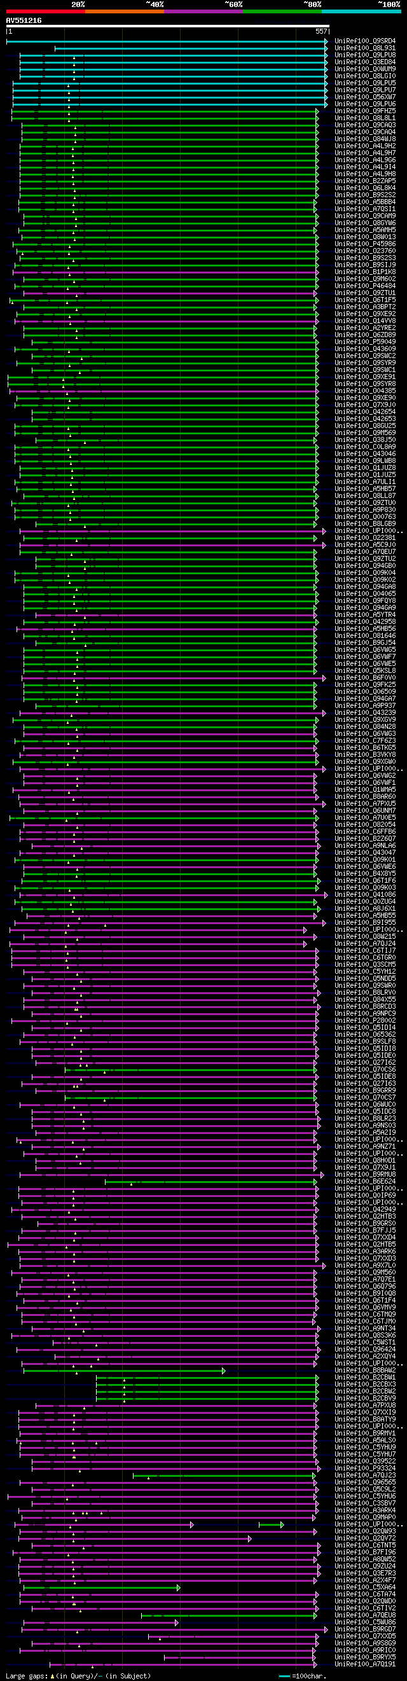Click the cyan alignment bar for UniRef100_Q9SRD4
This screenshot has height=1681, width=407.
pyautogui.click(x=167, y=41)
